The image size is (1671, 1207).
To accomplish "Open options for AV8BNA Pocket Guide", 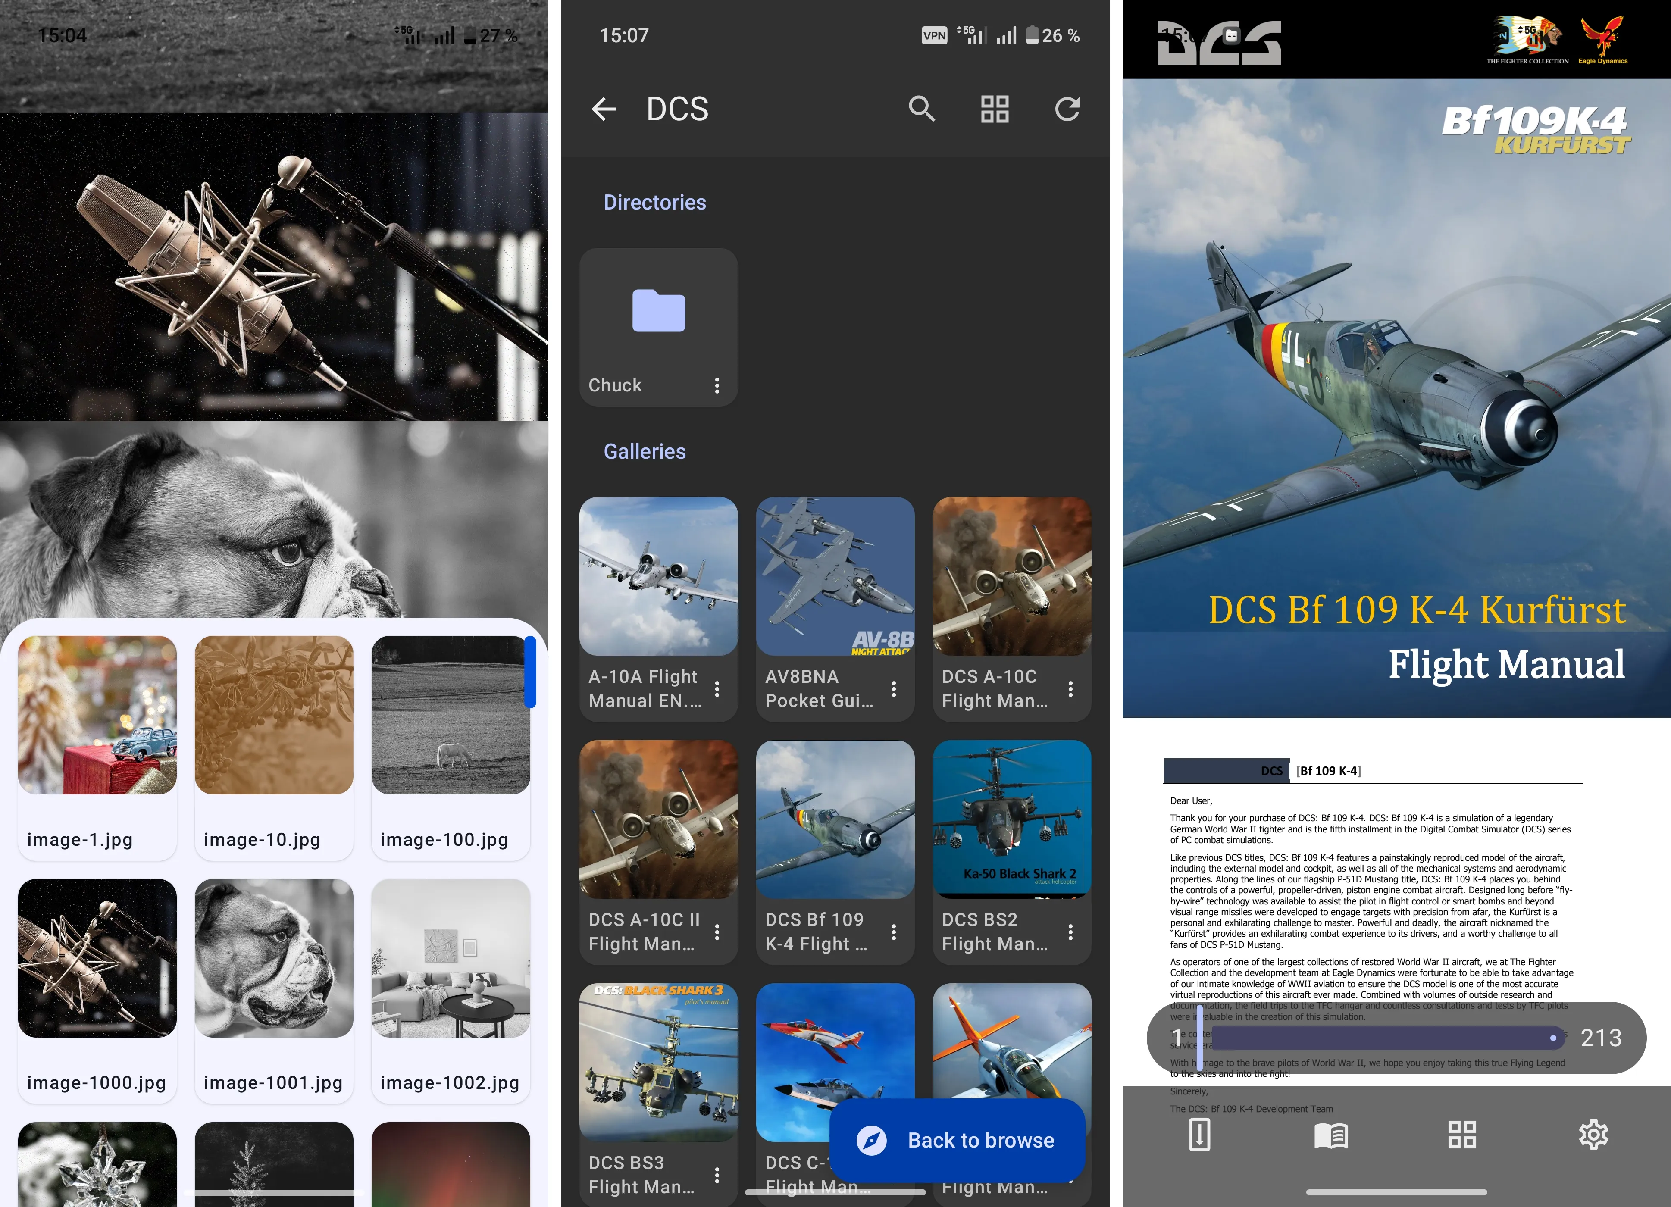I will (894, 689).
